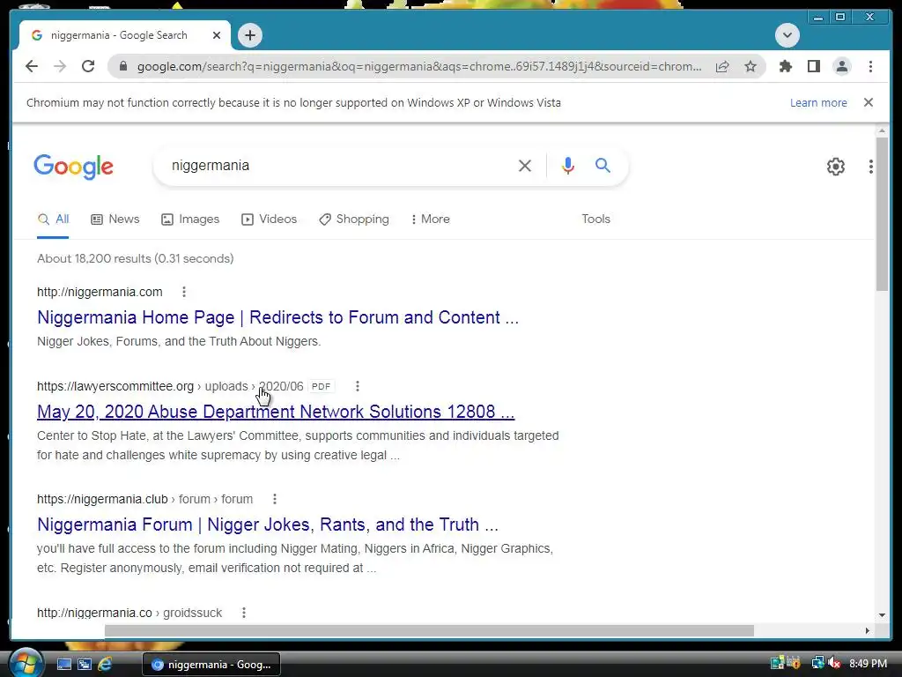The height and width of the screenshot is (677, 902).
Task: Click the vertical scrollbar up arrow
Action: coord(882,132)
